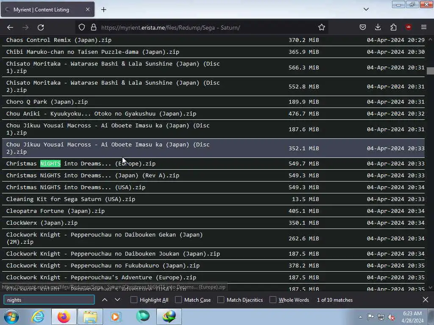
Task: Expand the list all tabs chevron
Action: point(366,9)
